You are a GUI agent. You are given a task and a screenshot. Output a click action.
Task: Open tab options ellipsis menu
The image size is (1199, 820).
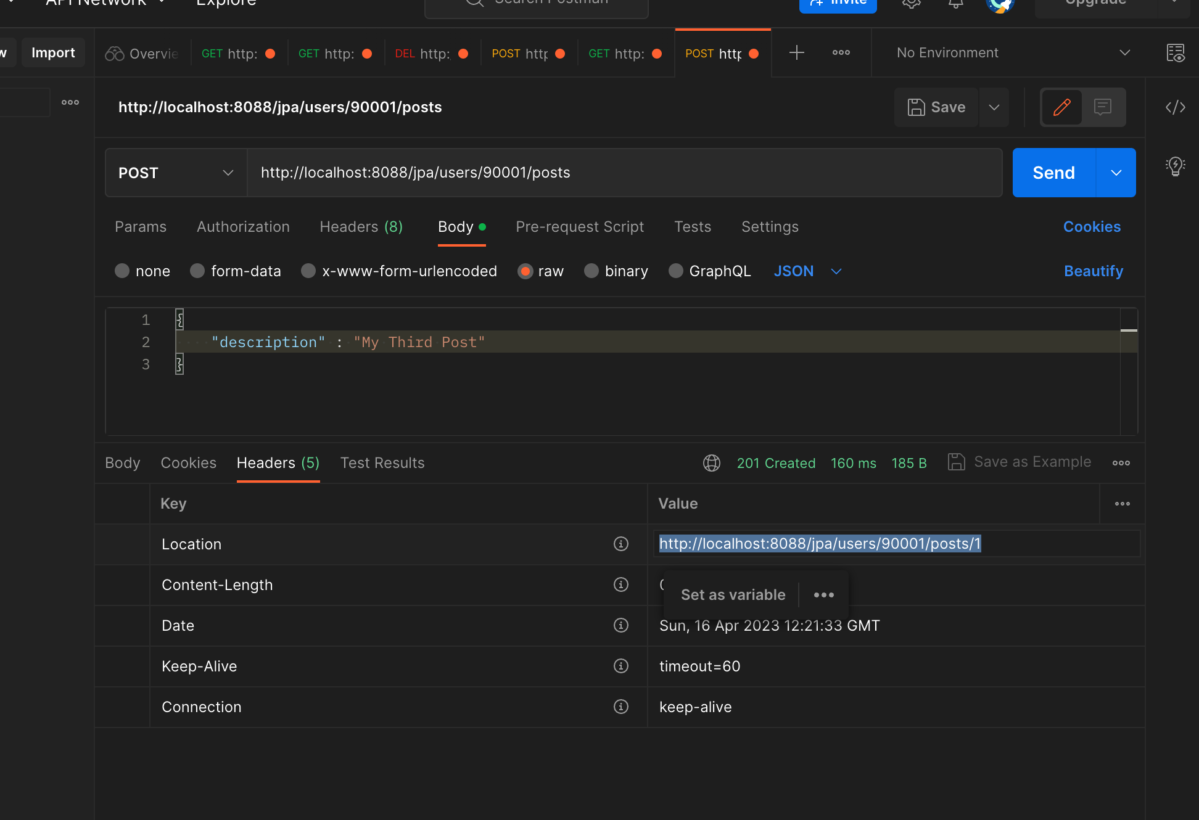[x=841, y=53]
